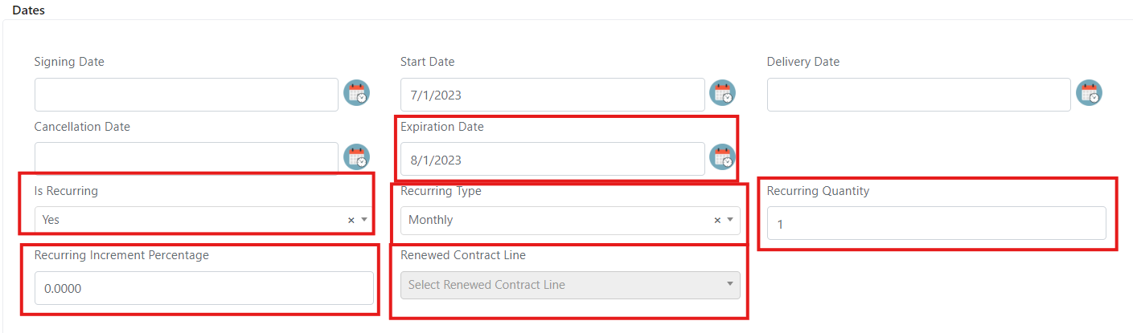Open the Cancellation Date calendar picker icon
The height and width of the screenshot is (333, 1133).
pyautogui.click(x=356, y=157)
